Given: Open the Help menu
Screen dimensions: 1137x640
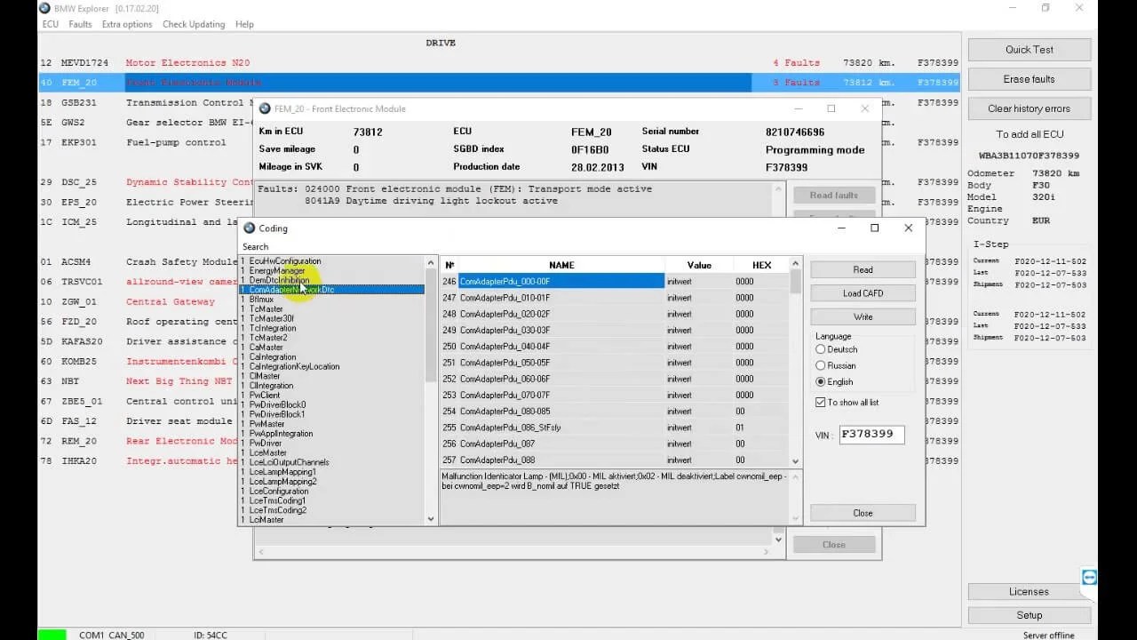Looking at the screenshot, I should pyautogui.click(x=244, y=24).
